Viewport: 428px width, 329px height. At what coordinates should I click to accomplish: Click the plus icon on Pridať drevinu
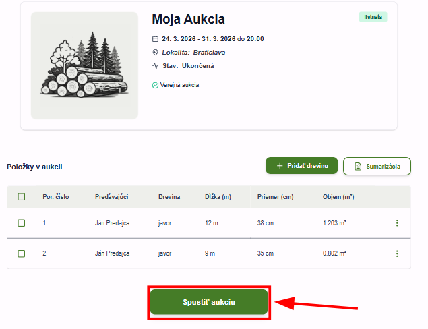pos(280,166)
